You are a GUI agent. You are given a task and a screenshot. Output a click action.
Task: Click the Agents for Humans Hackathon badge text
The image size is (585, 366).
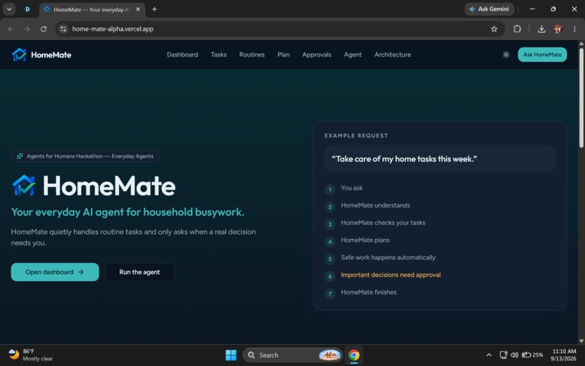(x=90, y=156)
